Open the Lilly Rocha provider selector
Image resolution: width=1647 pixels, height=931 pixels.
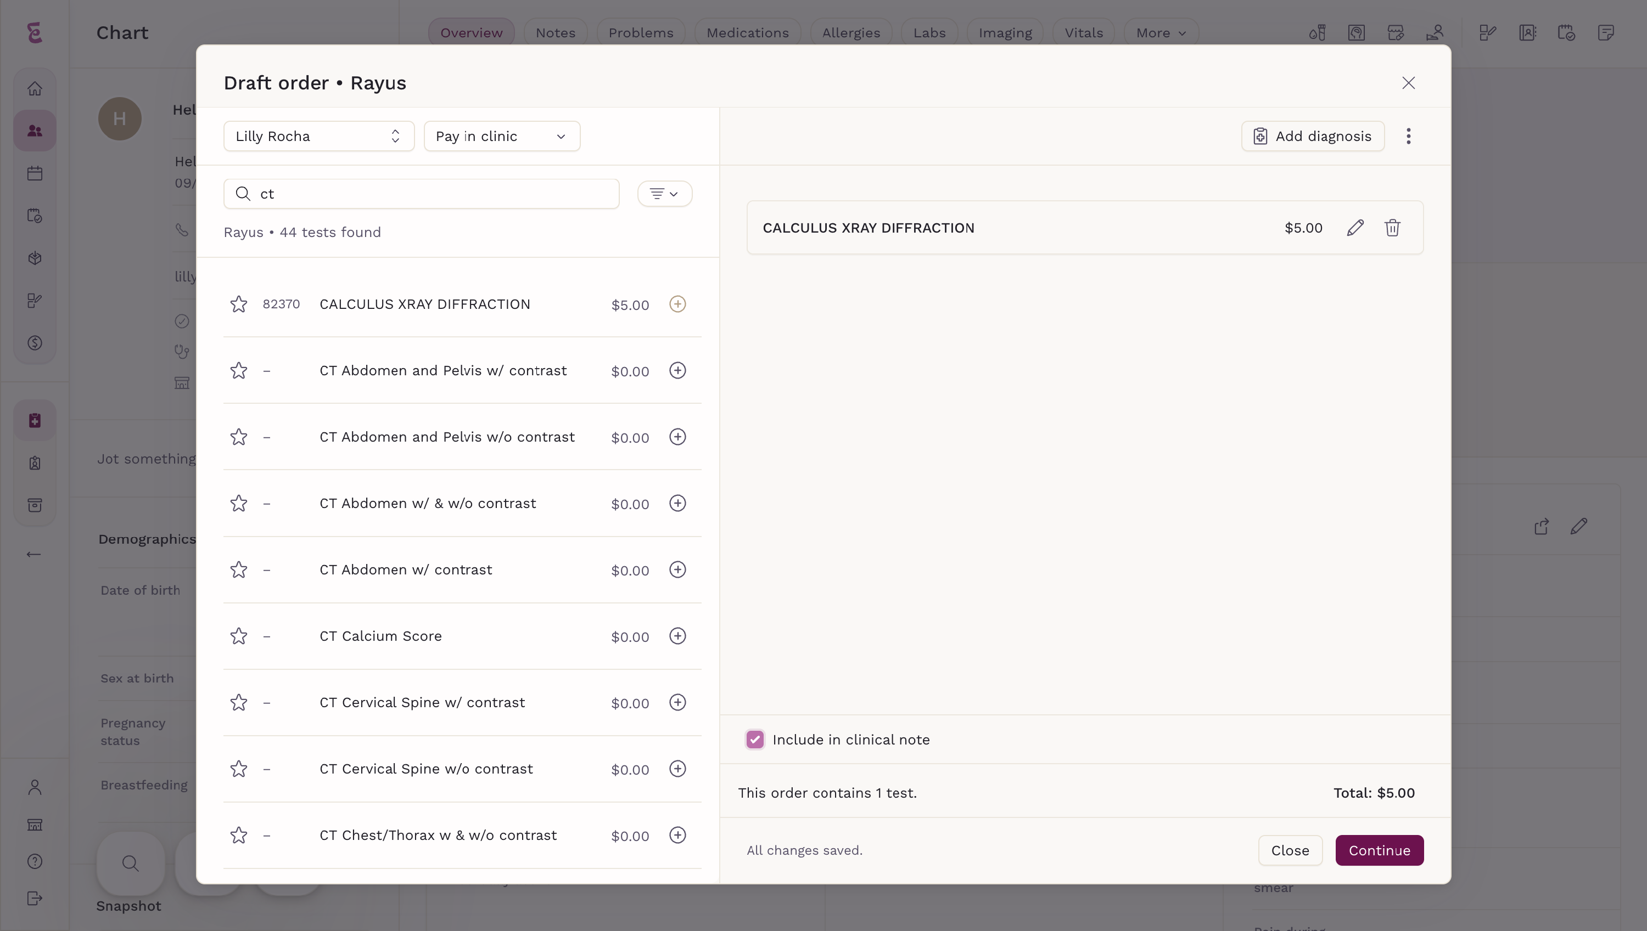[x=318, y=136]
